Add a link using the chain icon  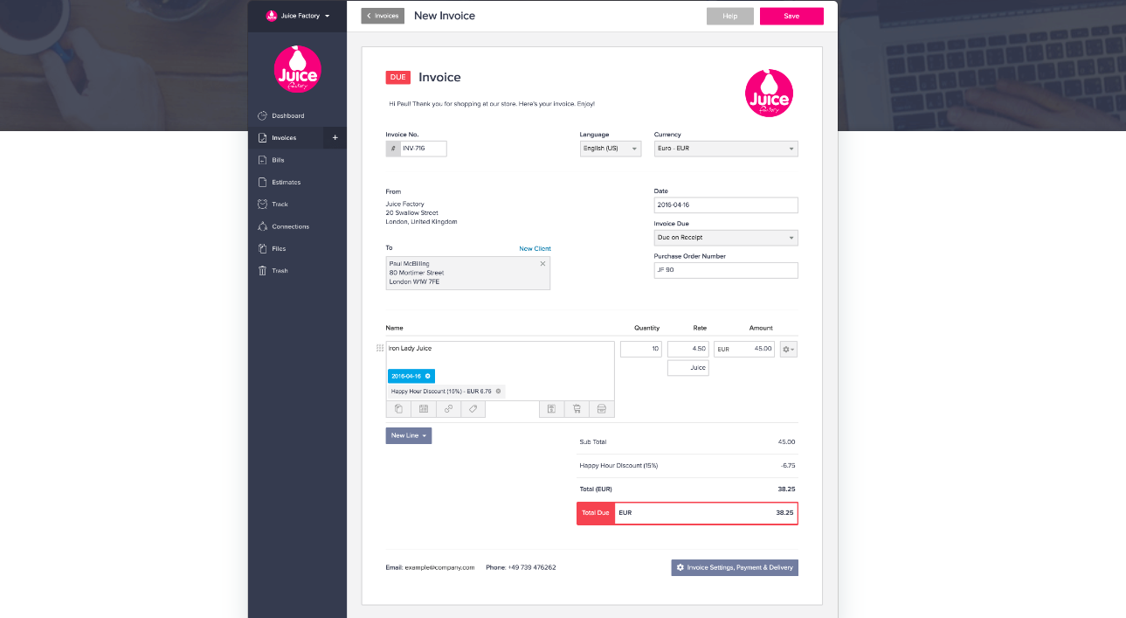[447, 408]
